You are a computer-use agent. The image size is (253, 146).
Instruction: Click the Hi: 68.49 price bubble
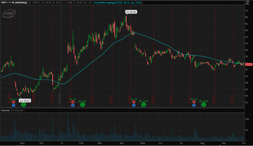[131, 12]
